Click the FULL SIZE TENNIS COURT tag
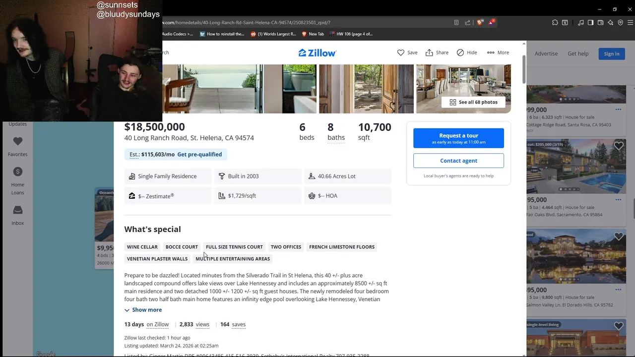Viewport: 635px width, 357px height. coord(234,247)
